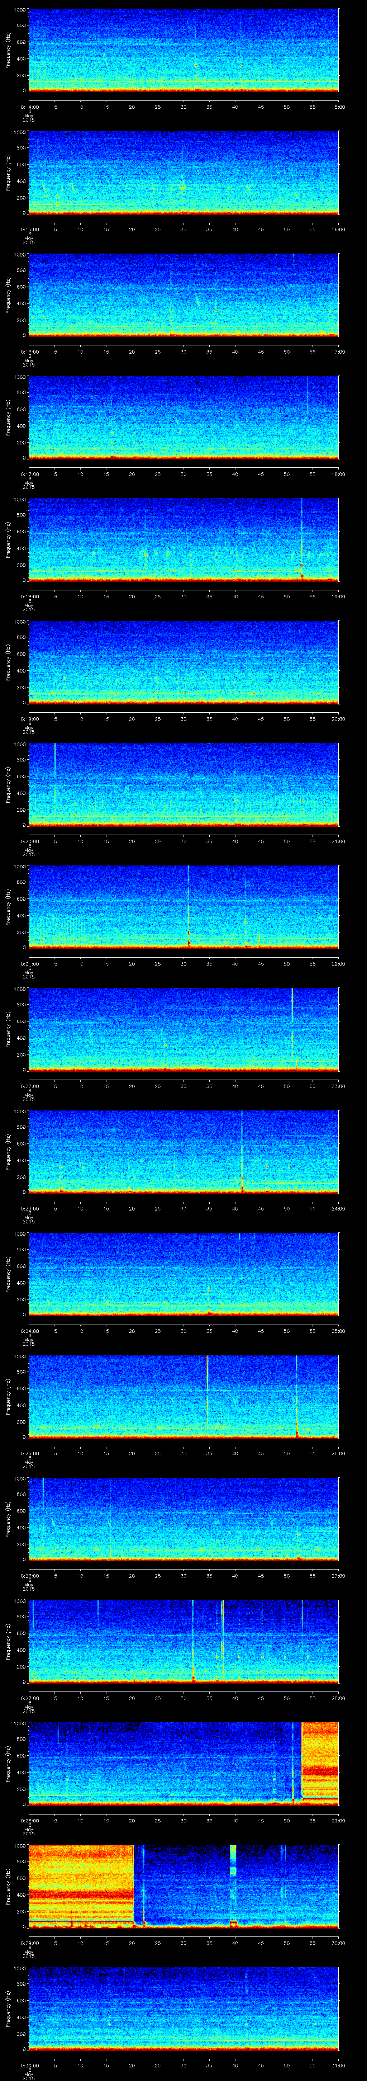Click the broadband noise block in the 0:29:00 panel
Screen dimensions: 367x2081
point(81,1886)
